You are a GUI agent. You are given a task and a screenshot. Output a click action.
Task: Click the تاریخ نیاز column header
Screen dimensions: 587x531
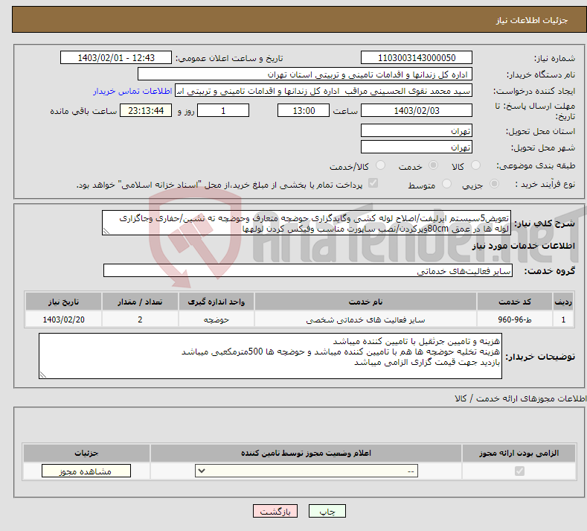pos(64,302)
